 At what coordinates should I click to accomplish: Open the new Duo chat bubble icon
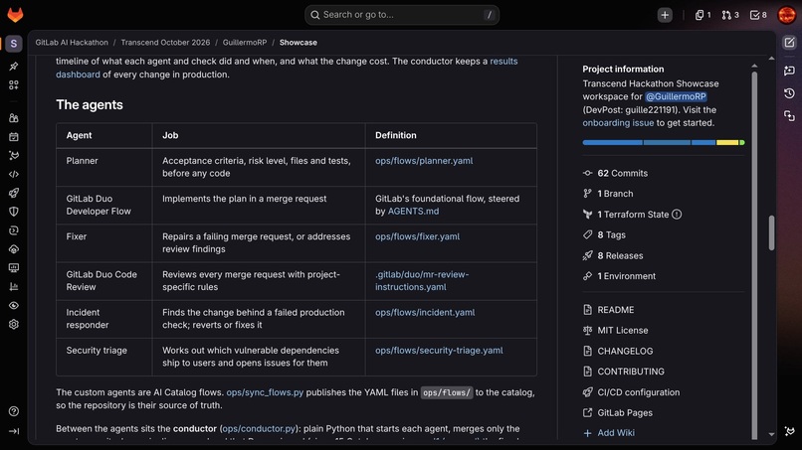pos(789,71)
